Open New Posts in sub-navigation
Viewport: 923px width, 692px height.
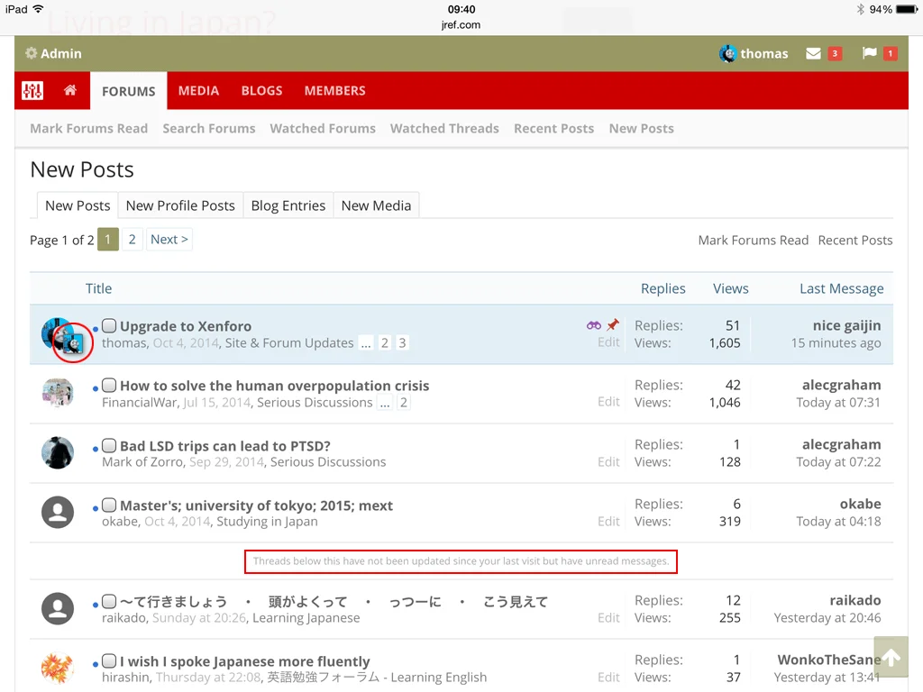click(x=642, y=128)
